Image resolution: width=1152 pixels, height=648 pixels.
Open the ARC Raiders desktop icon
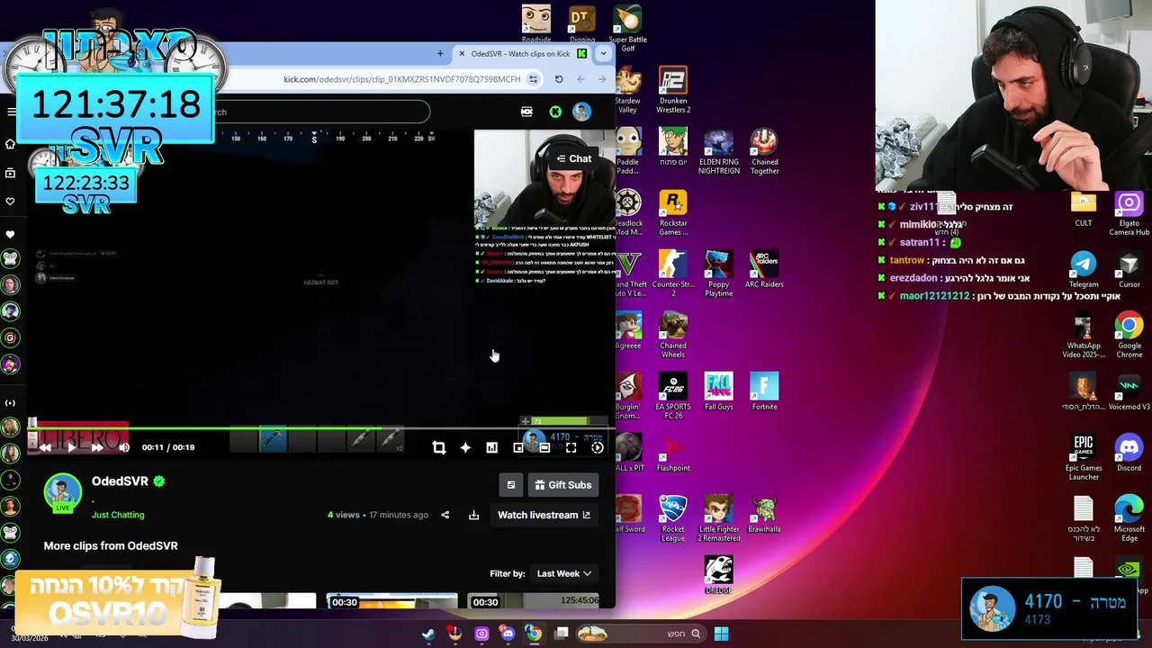764,268
